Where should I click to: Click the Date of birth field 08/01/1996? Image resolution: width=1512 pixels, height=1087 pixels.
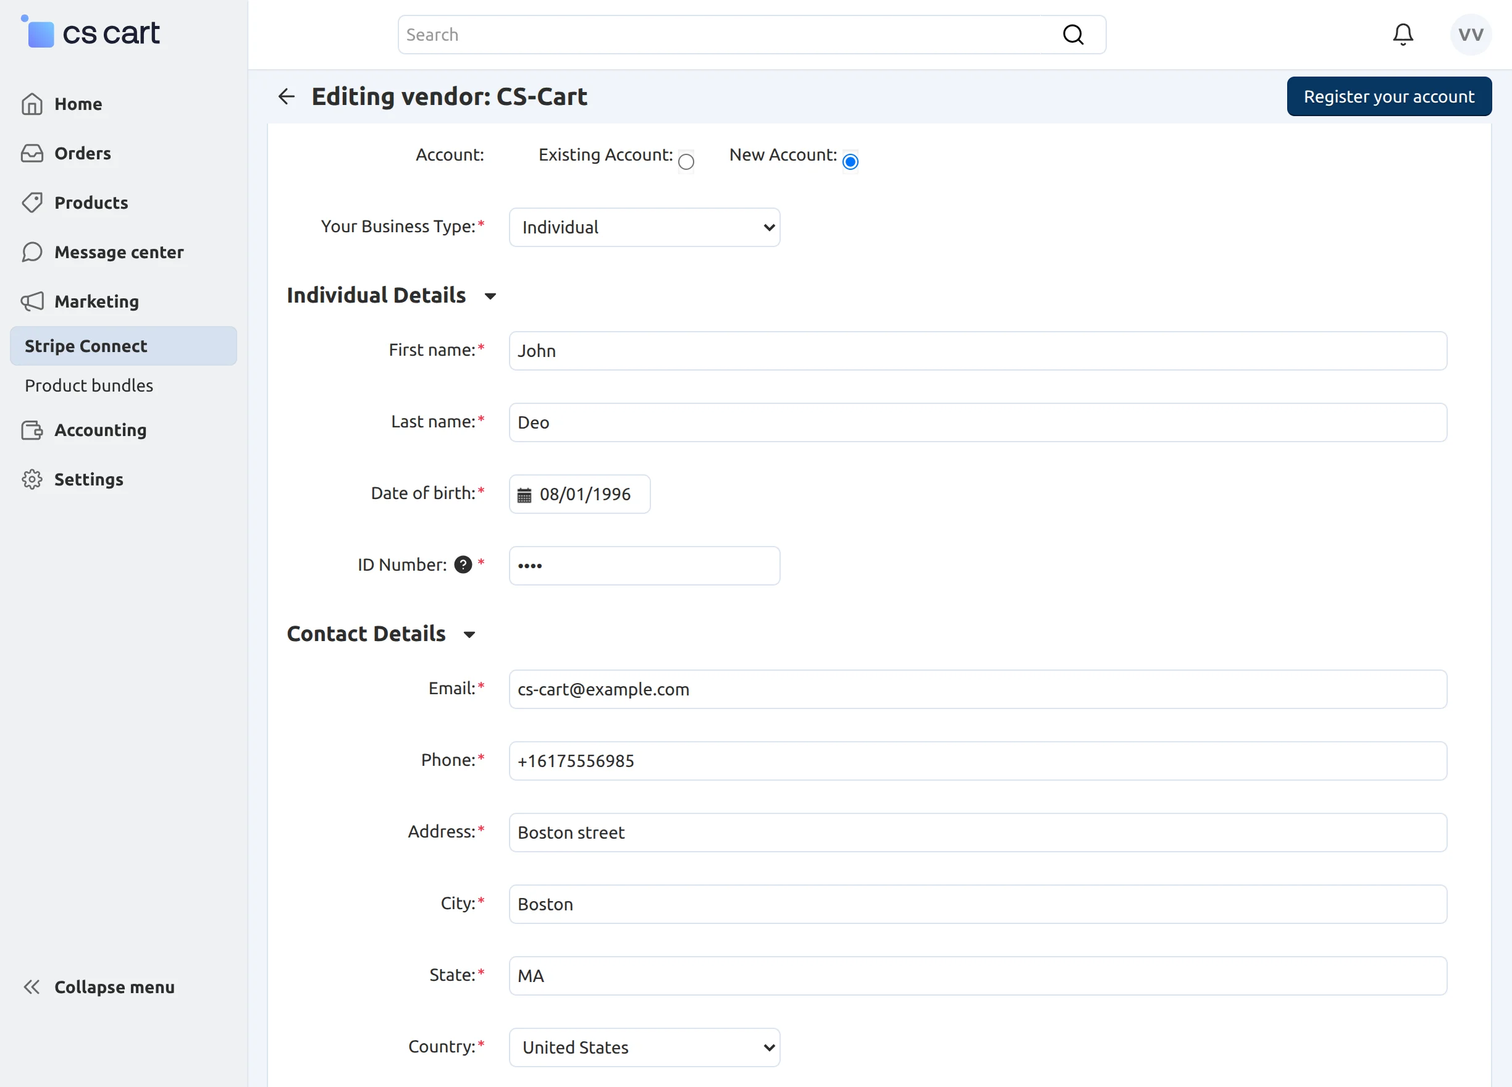click(x=579, y=495)
